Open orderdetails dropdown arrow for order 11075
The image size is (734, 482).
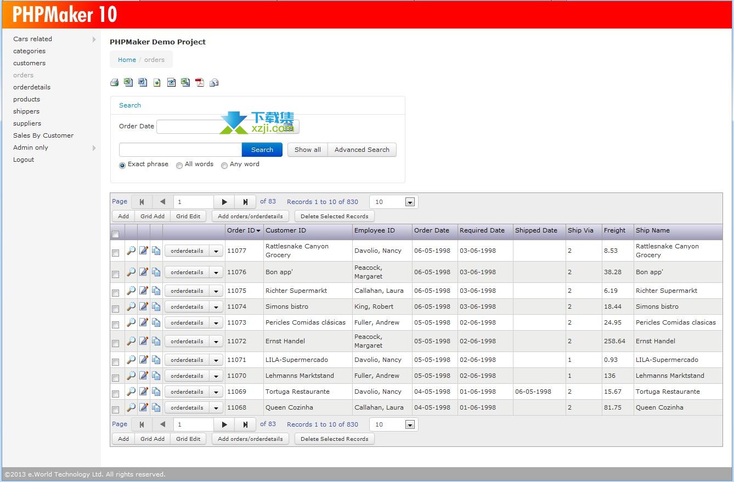[216, 291]
